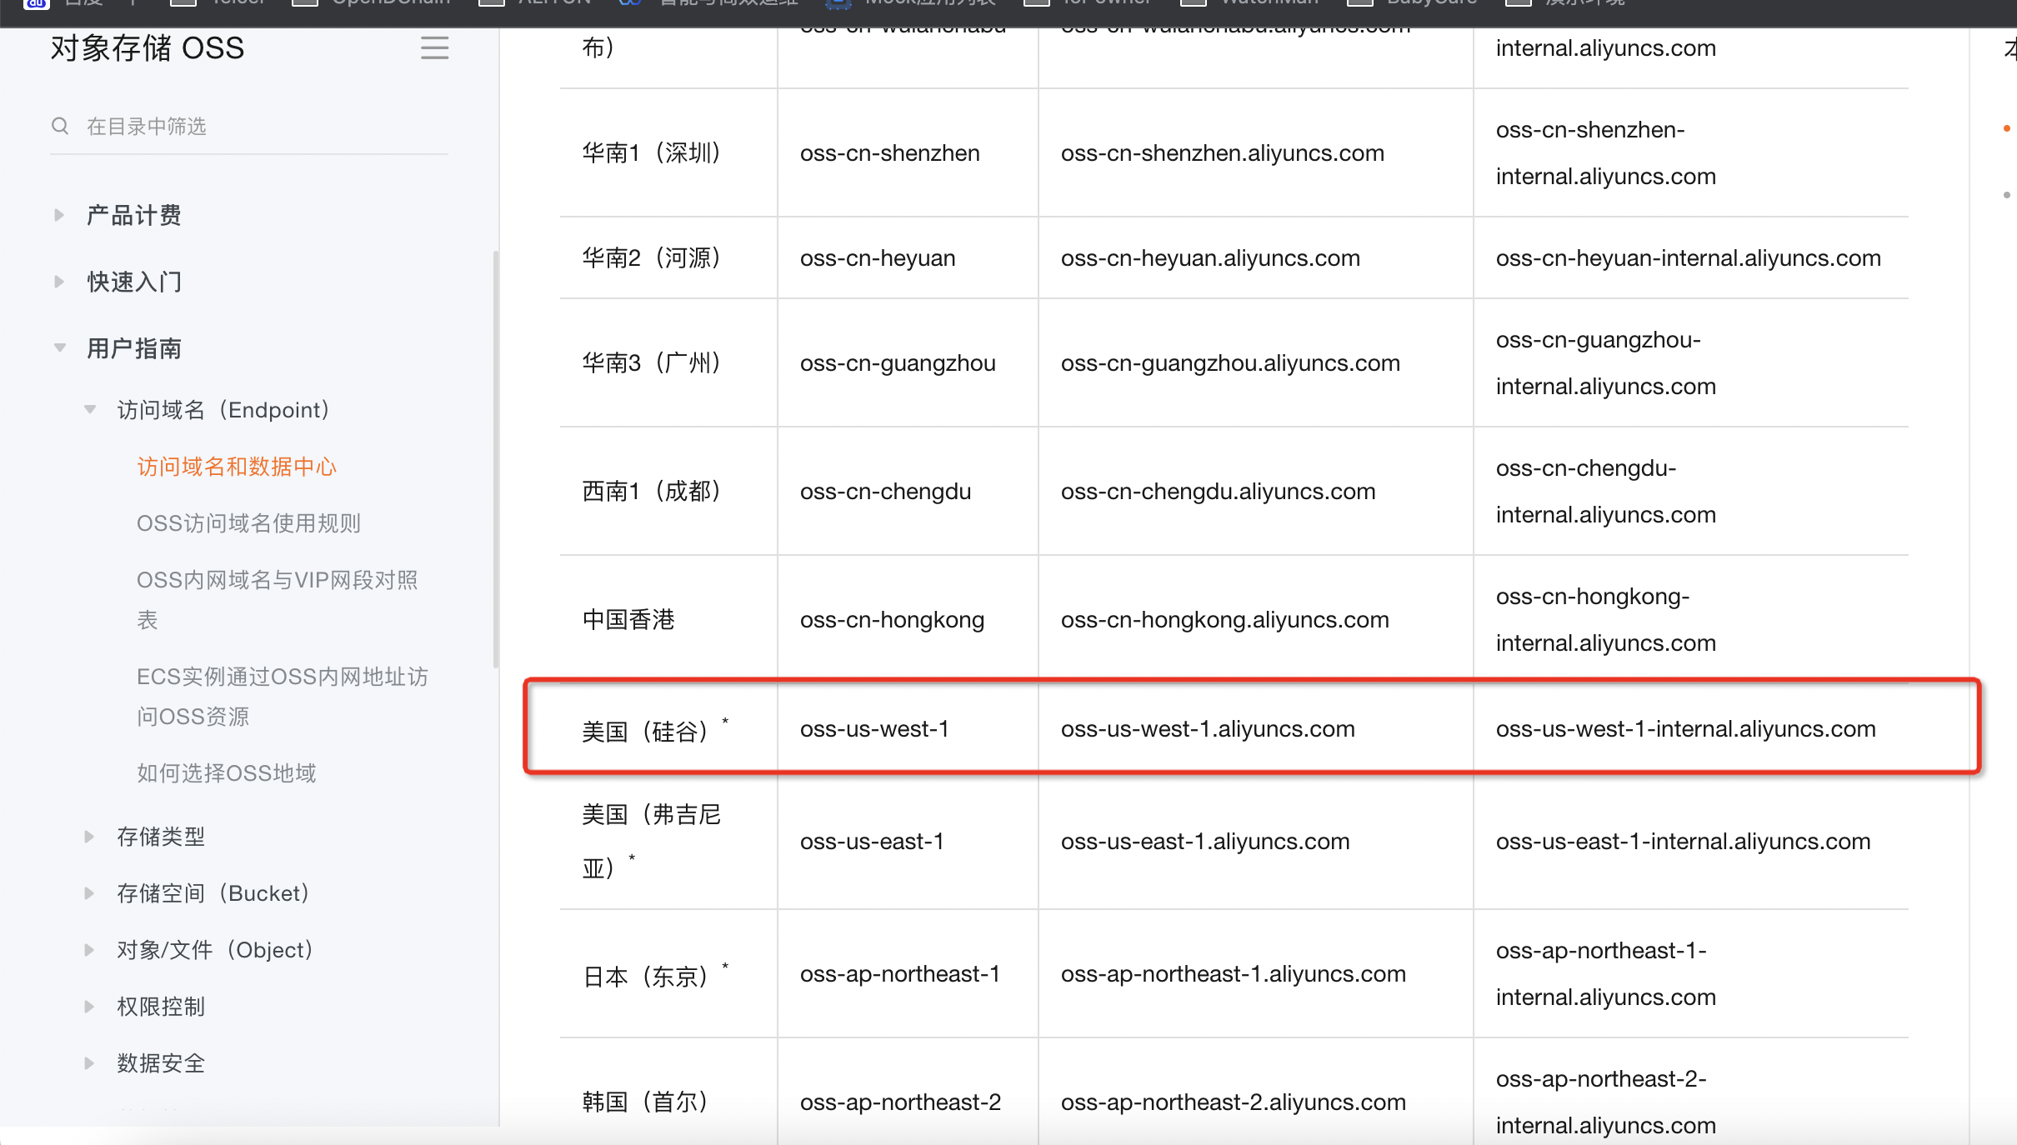The height and width of the screenshot is (1145, 2017).
Task: Expand the 存储类型 tree arrow
Action: tap(90, 837)
